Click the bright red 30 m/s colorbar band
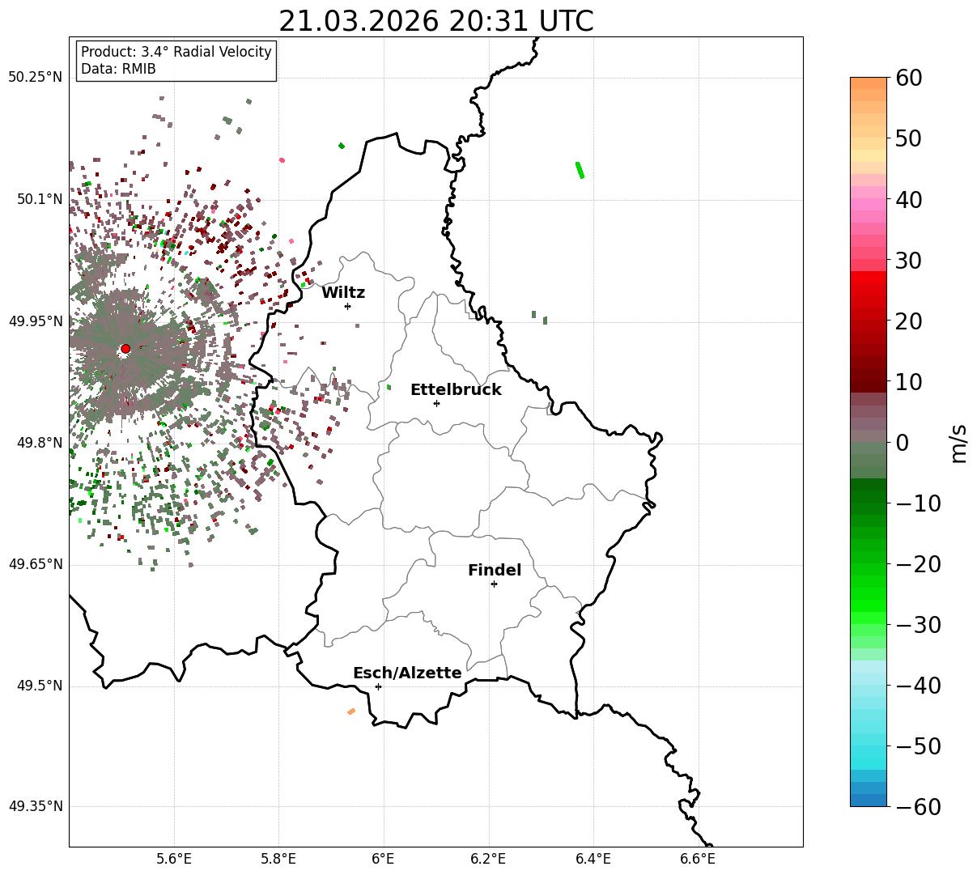The width and height of the screenshot is (977, 875). [x=869, y=277]
